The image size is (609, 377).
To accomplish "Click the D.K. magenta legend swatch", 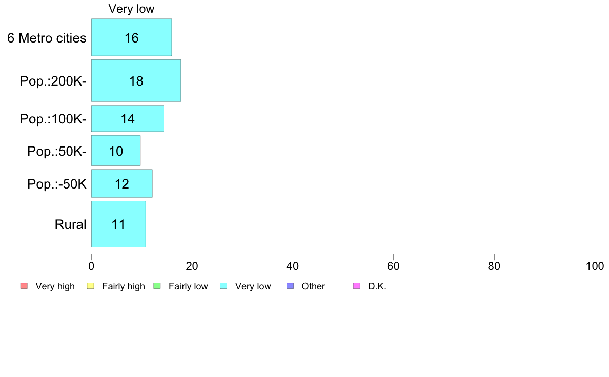I will (x=357, y=286).
